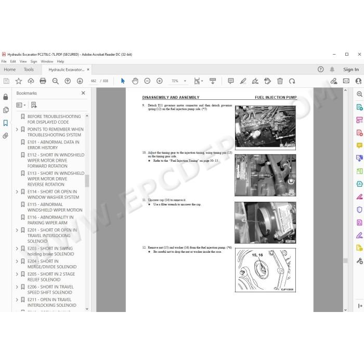Click the sign document icon
Screen dimensions: 364x364
click(255, 81)
